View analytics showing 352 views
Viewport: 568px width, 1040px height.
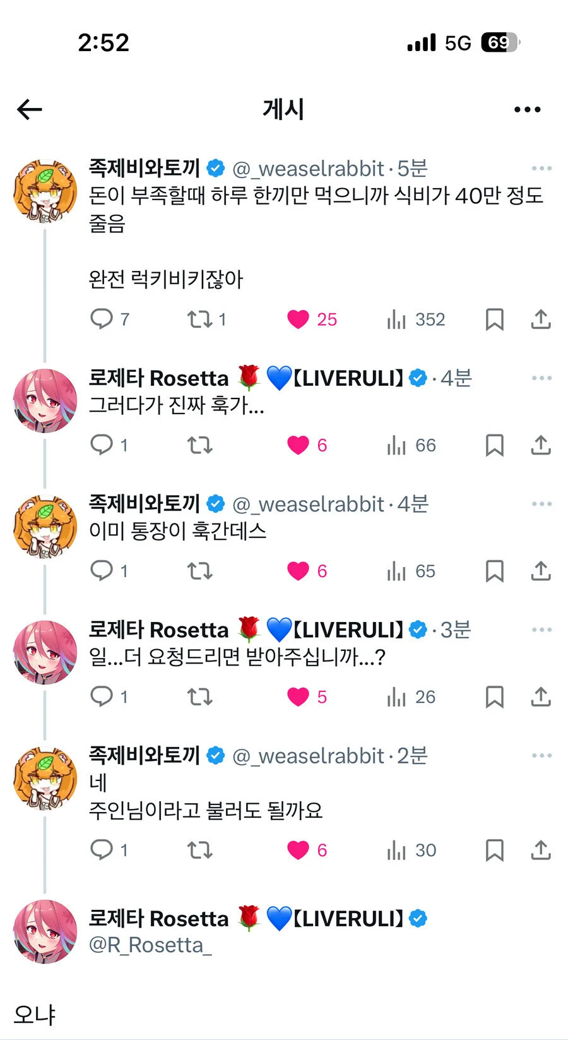coord(416,319)
